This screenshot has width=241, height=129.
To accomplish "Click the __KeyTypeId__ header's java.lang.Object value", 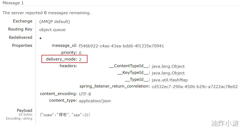I will (168, 73).
